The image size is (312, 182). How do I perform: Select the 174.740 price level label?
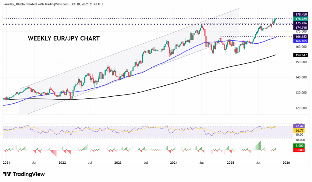[x=300, y=27]
